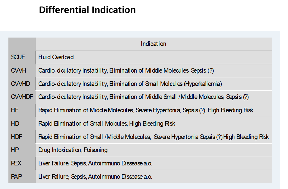Select the "Drug Intoxication, Poisoning" cell
This screenshot has height=189, width=288.
click(x=73, y=150)
